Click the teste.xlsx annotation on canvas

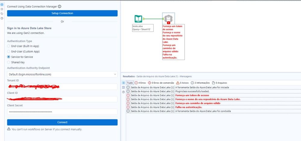click(x=143, y=28)
